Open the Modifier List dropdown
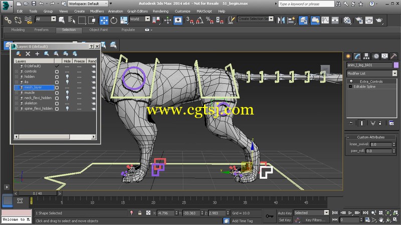 [372, 73]
